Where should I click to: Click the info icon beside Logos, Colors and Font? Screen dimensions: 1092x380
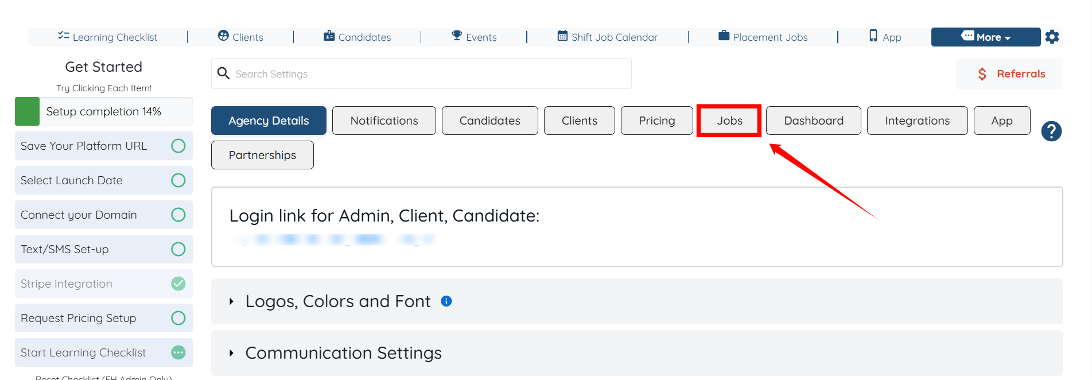coord(446,301)
